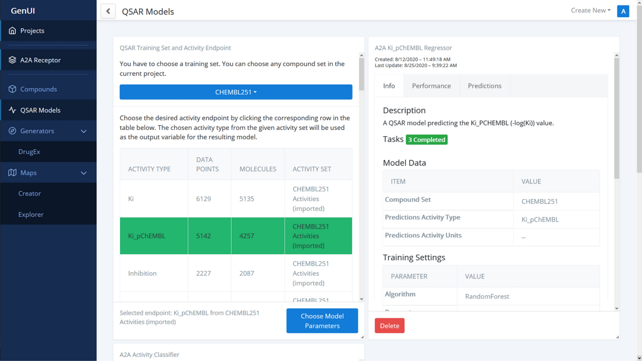
Task: Click the home icon next to Projects
Action: pos(12,30)
